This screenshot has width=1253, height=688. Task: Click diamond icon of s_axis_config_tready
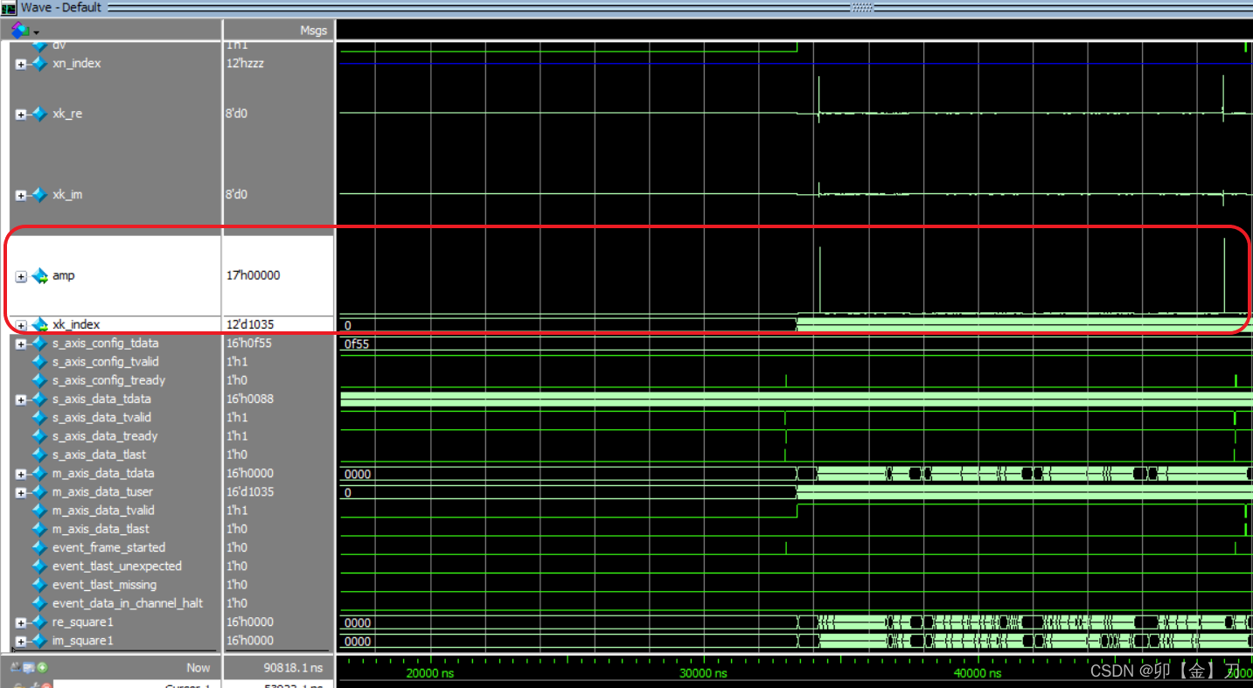tap(39, 380)
